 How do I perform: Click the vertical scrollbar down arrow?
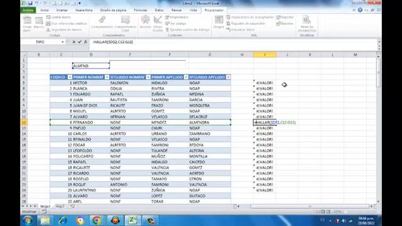click(378, 202)
